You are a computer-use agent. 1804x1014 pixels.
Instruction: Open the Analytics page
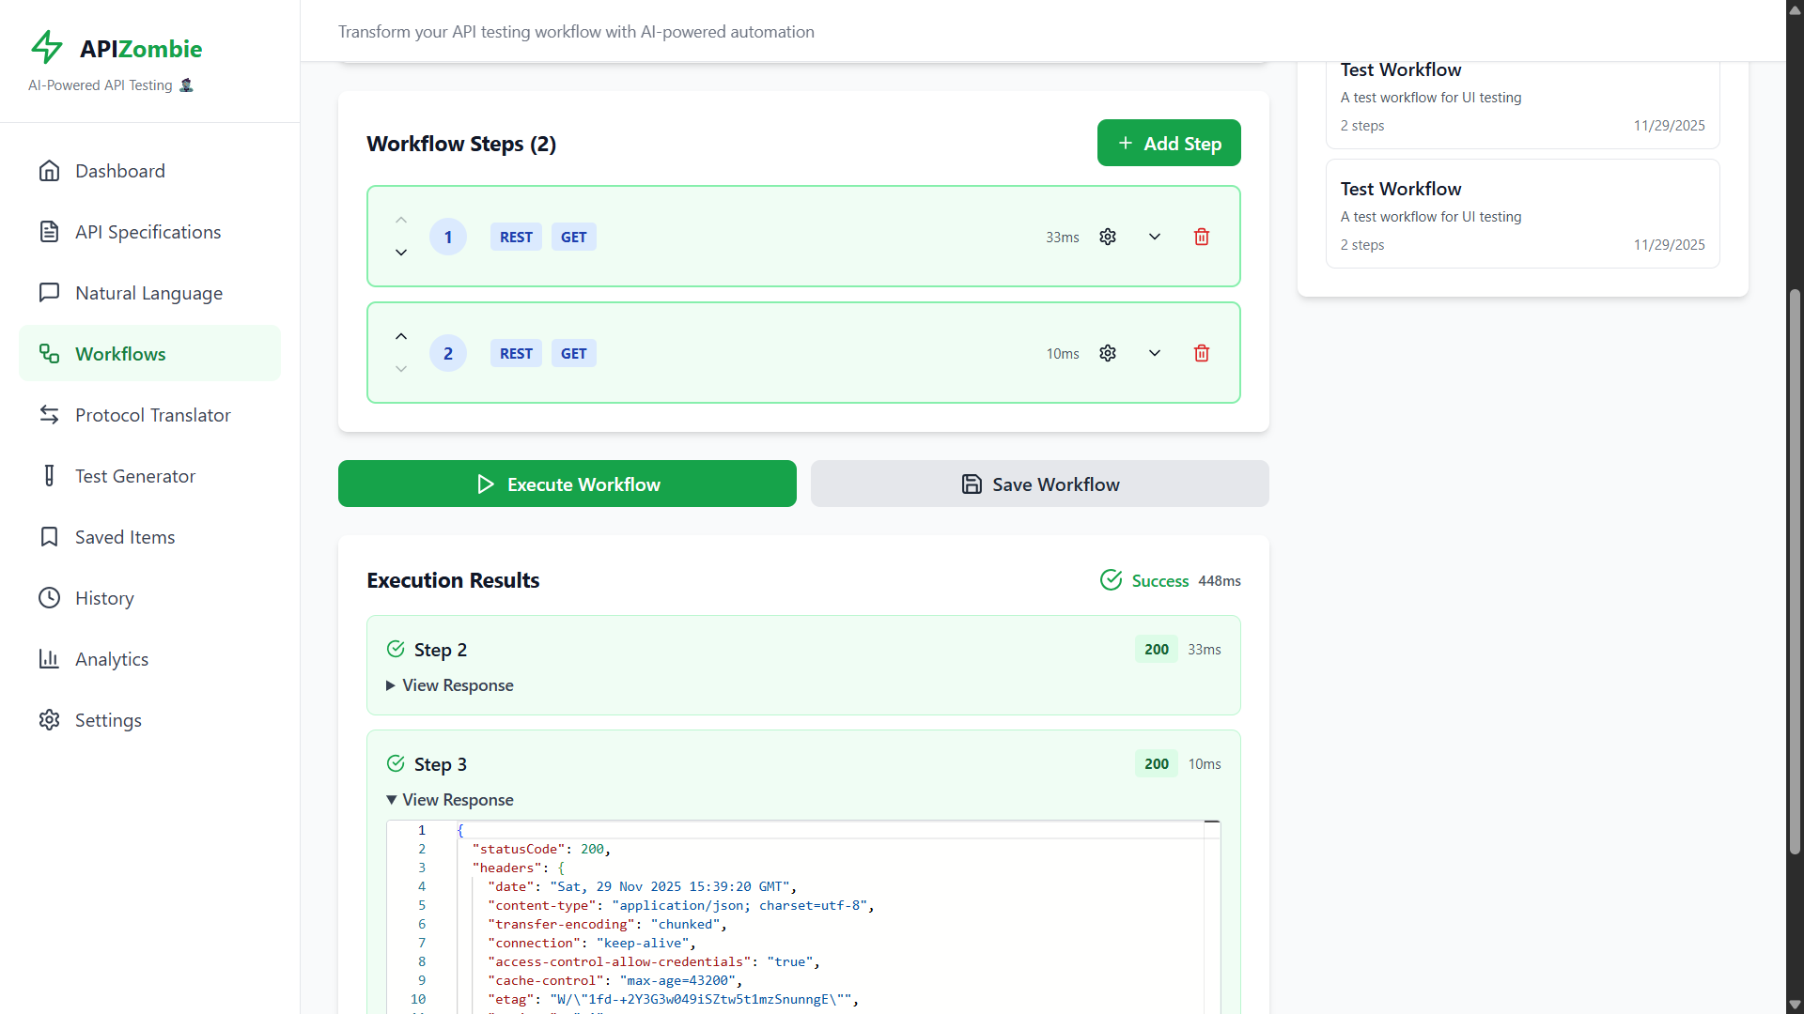[x=112, y=659]
